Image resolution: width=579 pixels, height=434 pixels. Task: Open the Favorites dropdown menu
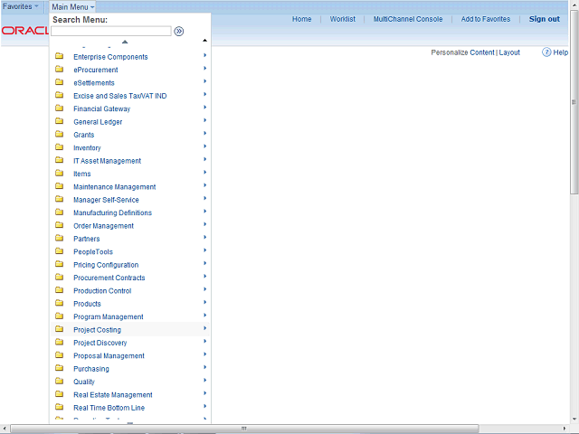pos(20,6)
